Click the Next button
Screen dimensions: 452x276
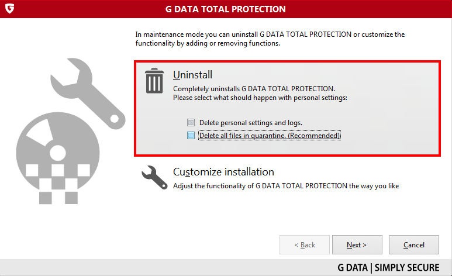tap(357, 244)
